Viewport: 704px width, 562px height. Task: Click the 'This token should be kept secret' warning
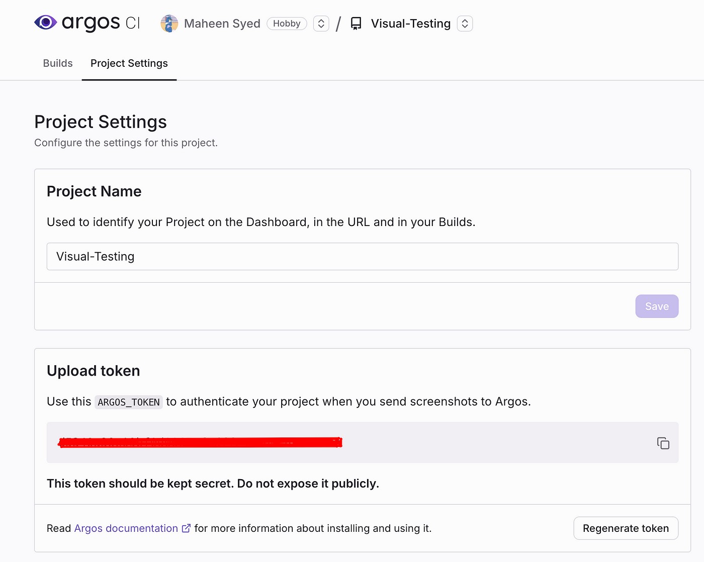click(x=213, y=484)
